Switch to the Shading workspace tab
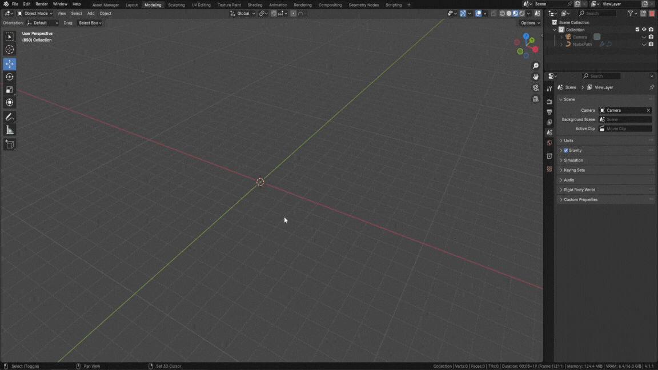The image size is (658, 370). click(x=255, y=5)
